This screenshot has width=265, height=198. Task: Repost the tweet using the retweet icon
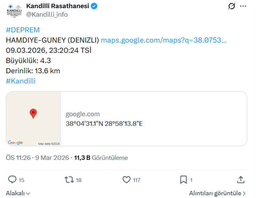pyautogui.click(x=69, y=180)
